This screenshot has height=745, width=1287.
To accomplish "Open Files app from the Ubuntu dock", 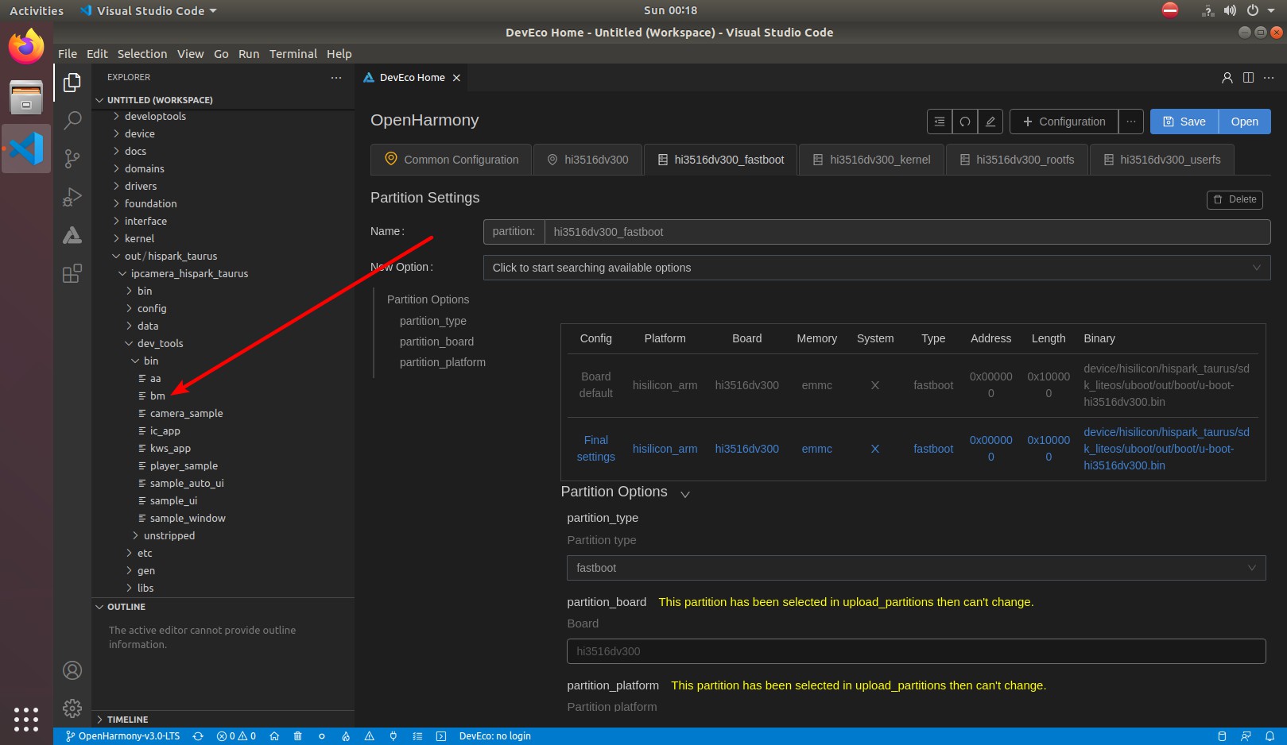I will [x=26, y=97].
